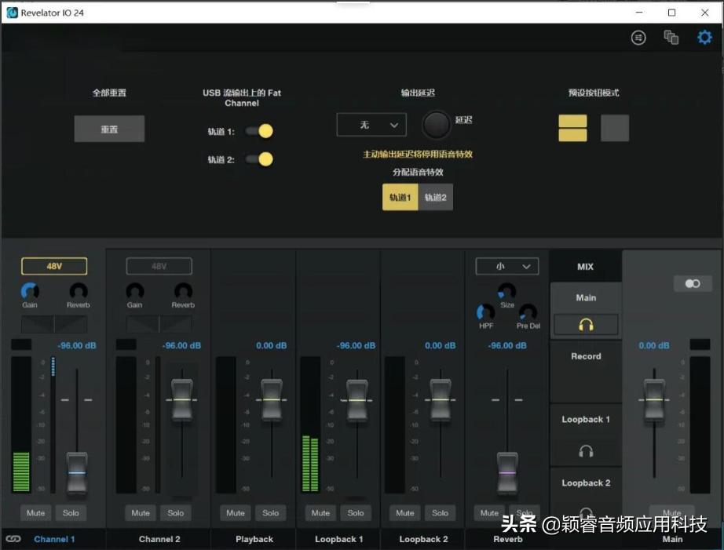
Task: Switch to the Record mix tab
Action: (x=586, y=355)
